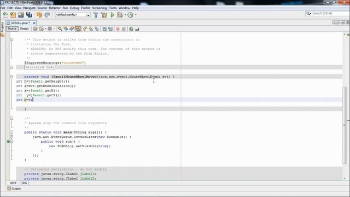Click the Save All icon
The width and height of the screenshot is (350, 197).
(29, 15)
